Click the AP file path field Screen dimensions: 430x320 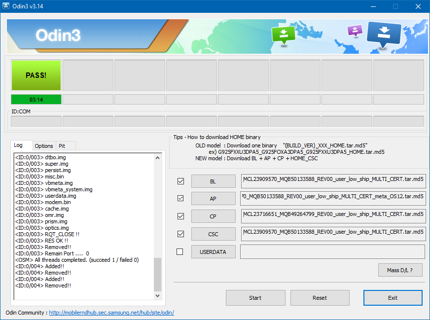pos(333,199)
